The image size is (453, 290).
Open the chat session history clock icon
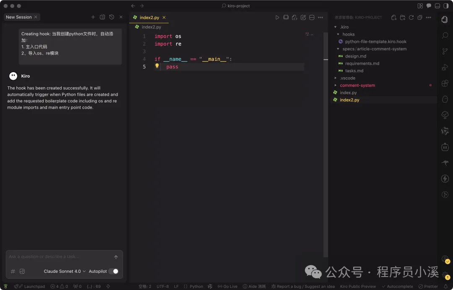(x=112, y=17)
